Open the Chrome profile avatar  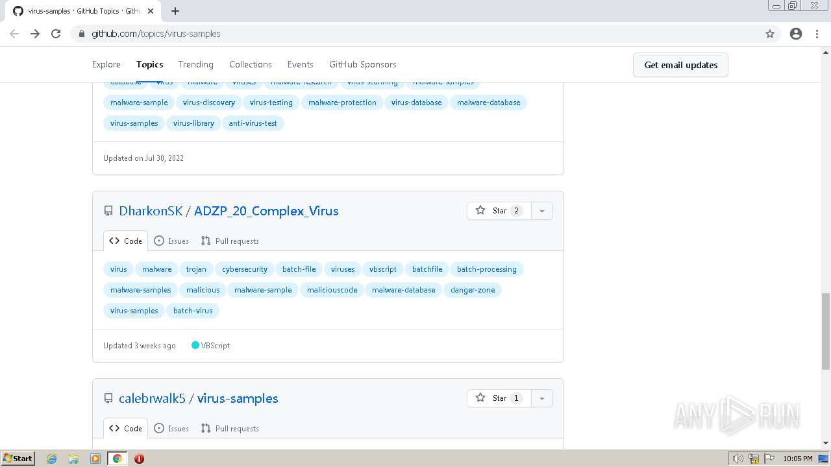796,34
